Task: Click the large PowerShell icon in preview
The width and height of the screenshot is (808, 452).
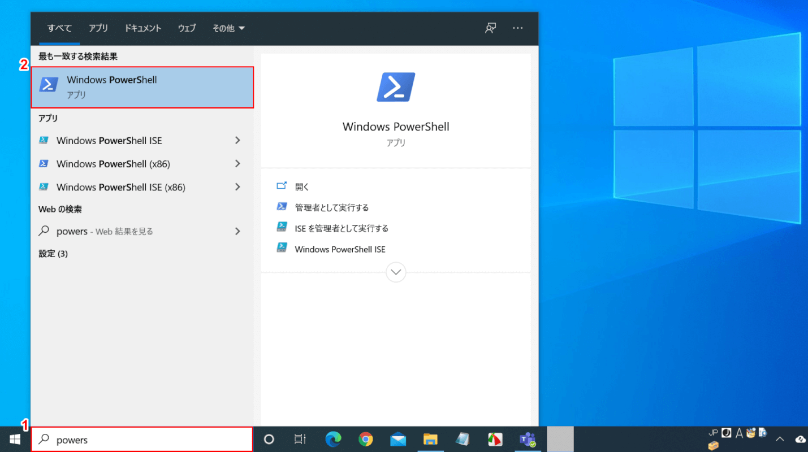Action: 396,87
